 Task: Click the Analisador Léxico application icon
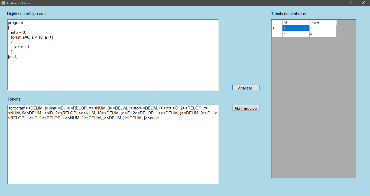(x=3, y=3)
